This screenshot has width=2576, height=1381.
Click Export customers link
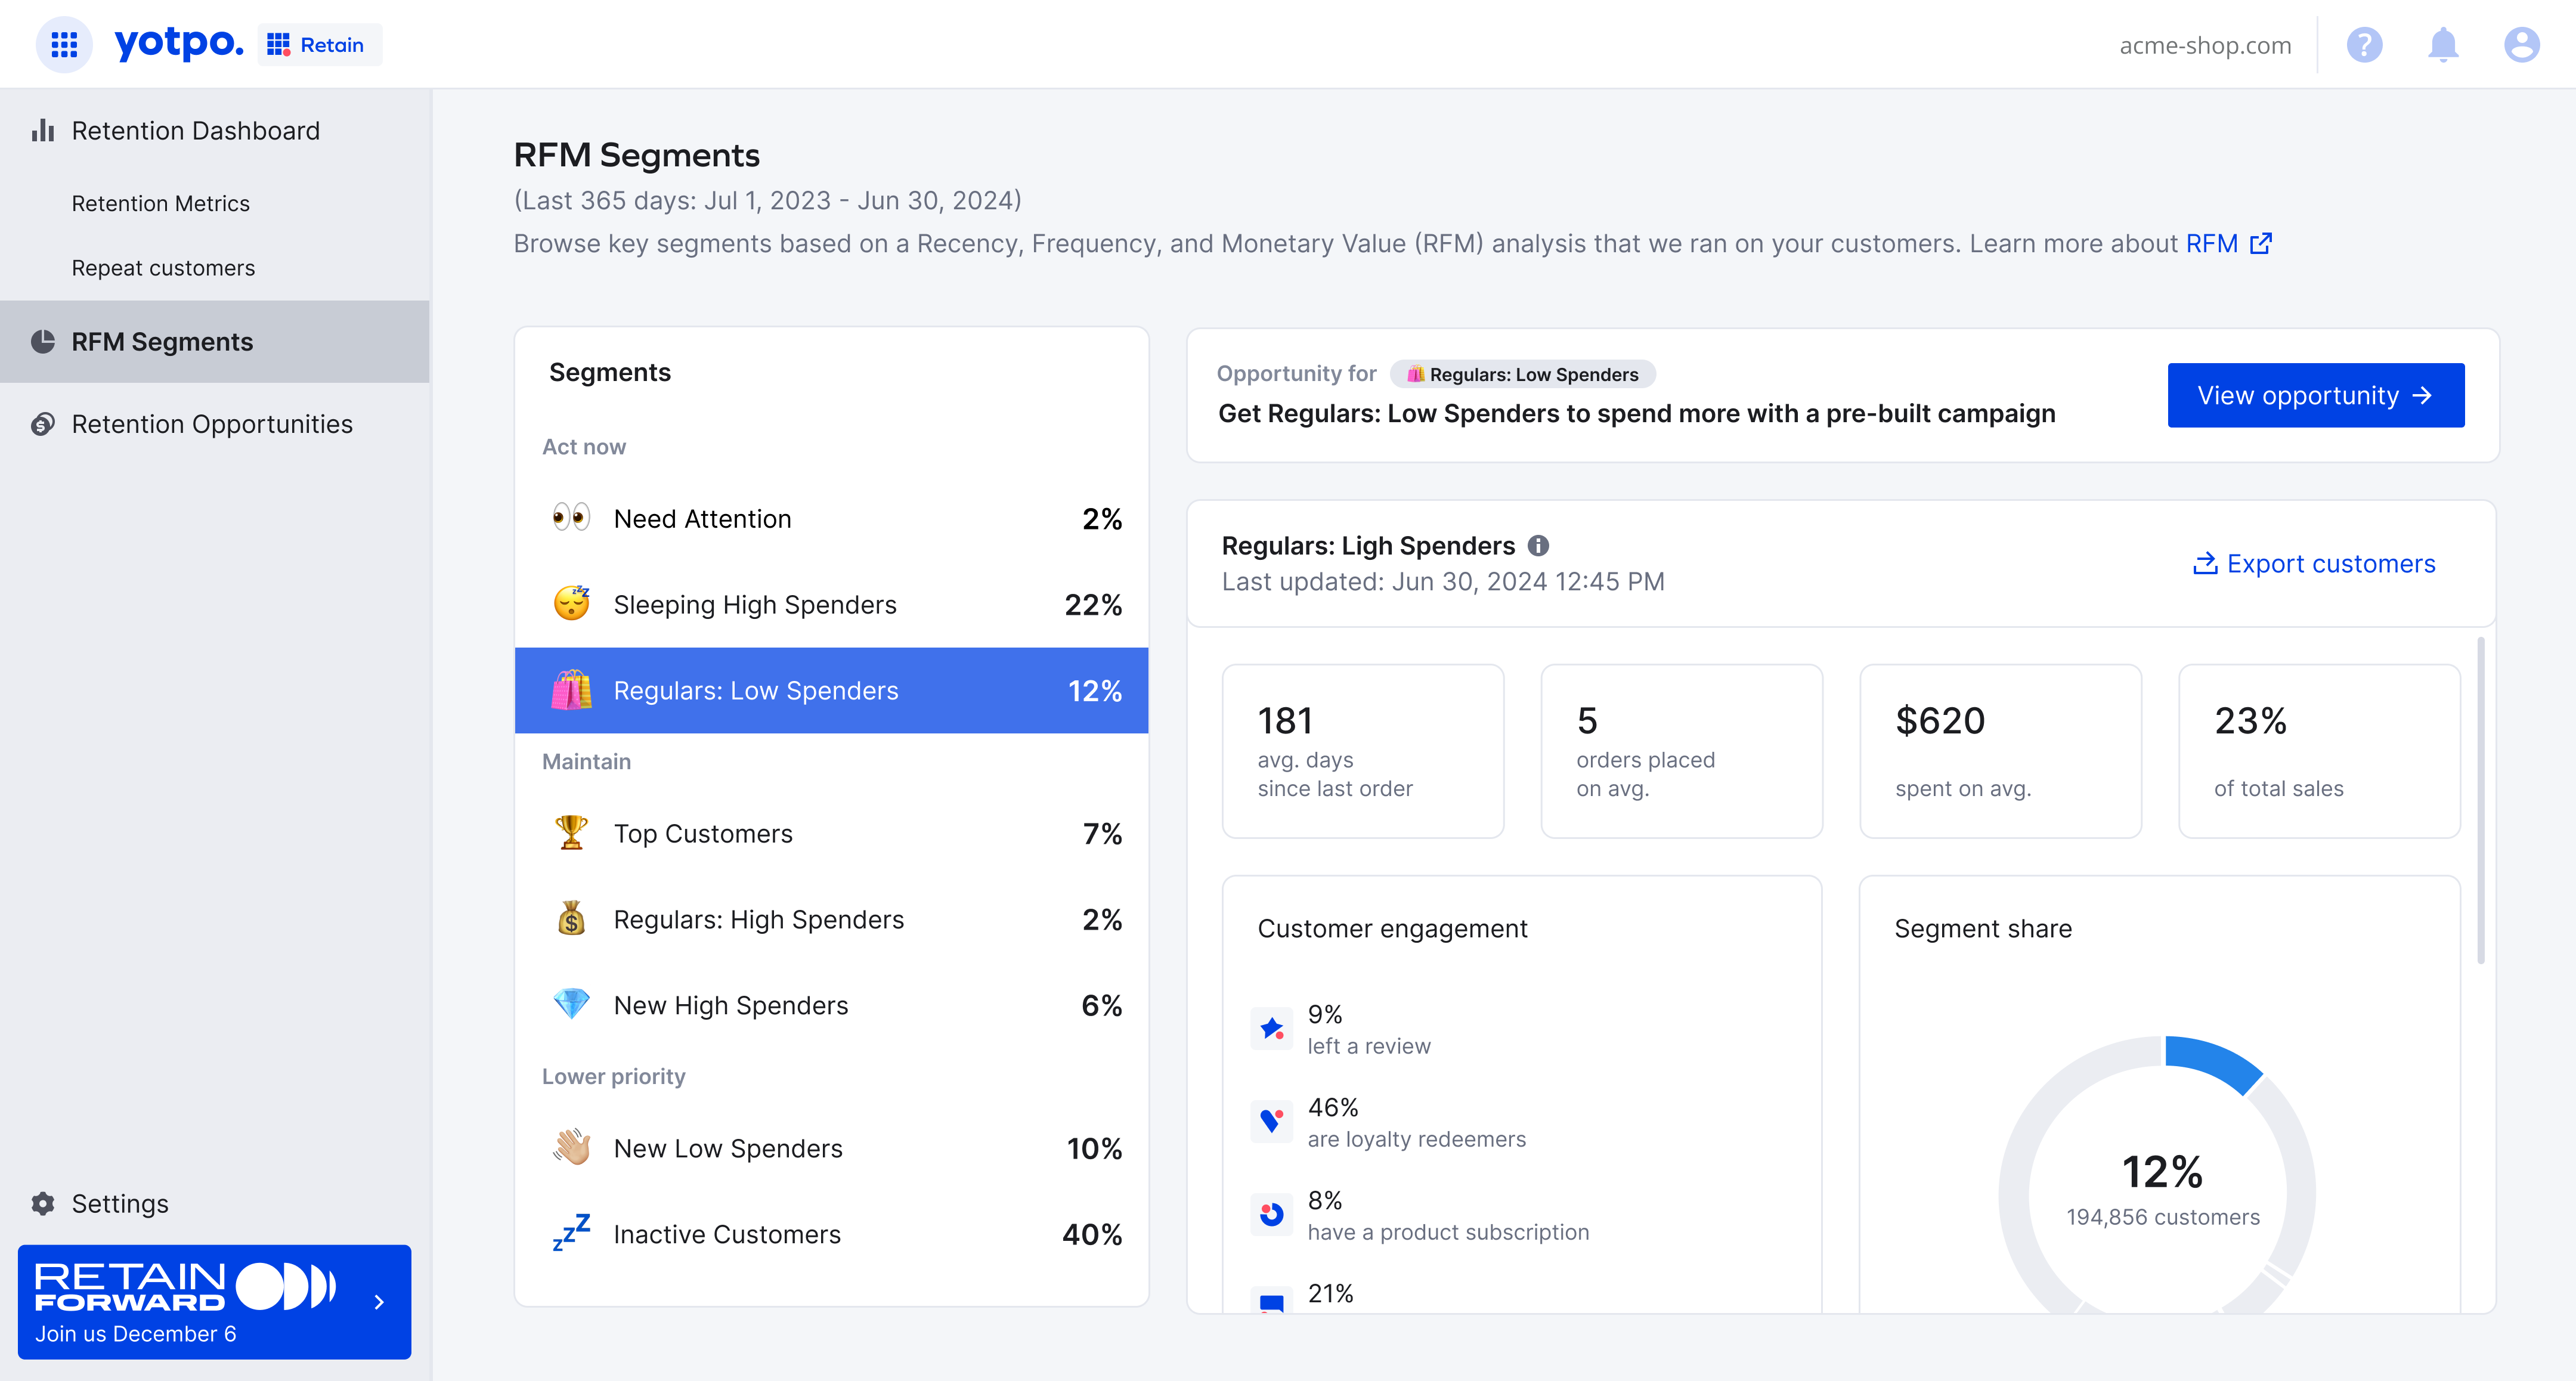(x=2314, y=563)
